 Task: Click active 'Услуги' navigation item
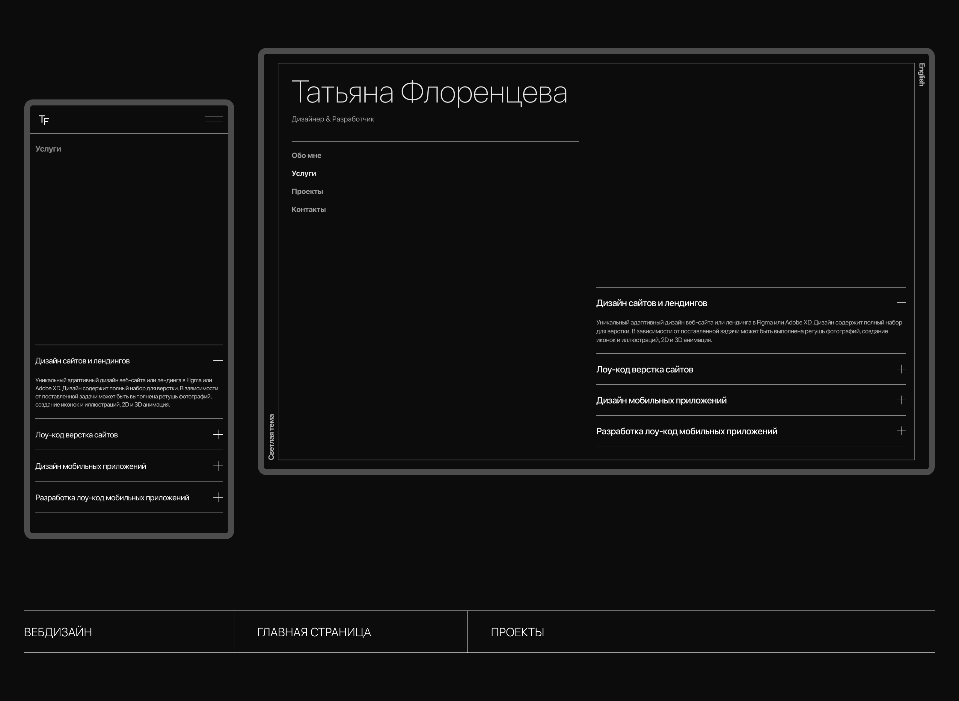(x=304, y=173)
